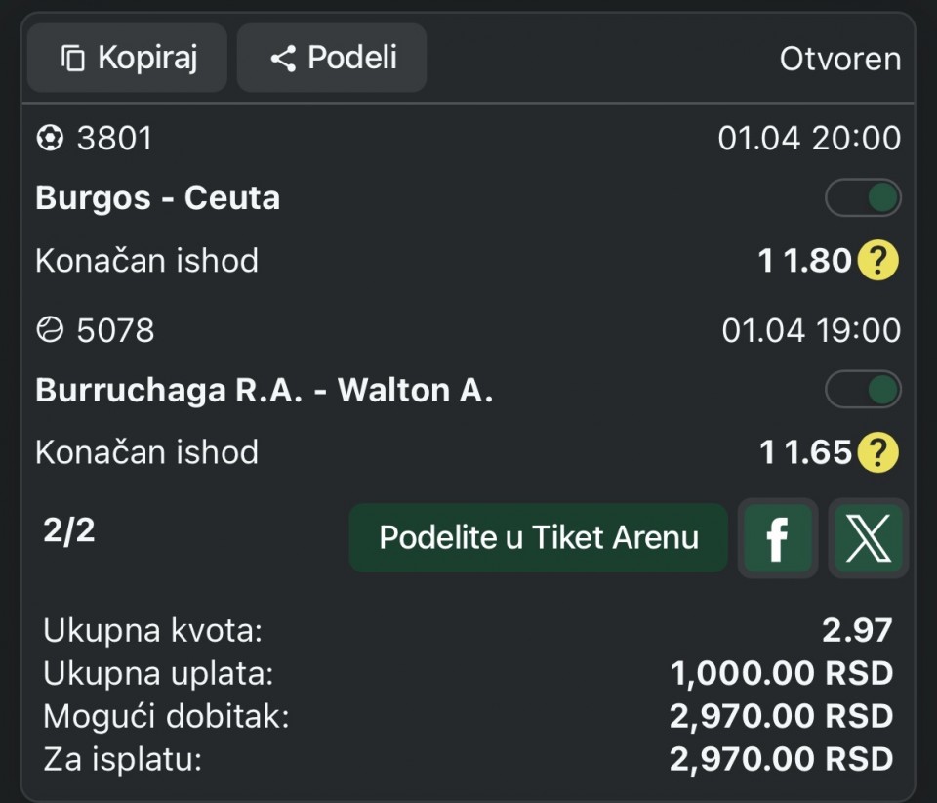
Task: Open the Burruchaga R.A. - Walton A. match
Action: [264, 390]
